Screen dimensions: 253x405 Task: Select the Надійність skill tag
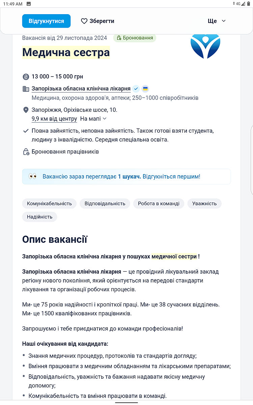tap(40, 217)
